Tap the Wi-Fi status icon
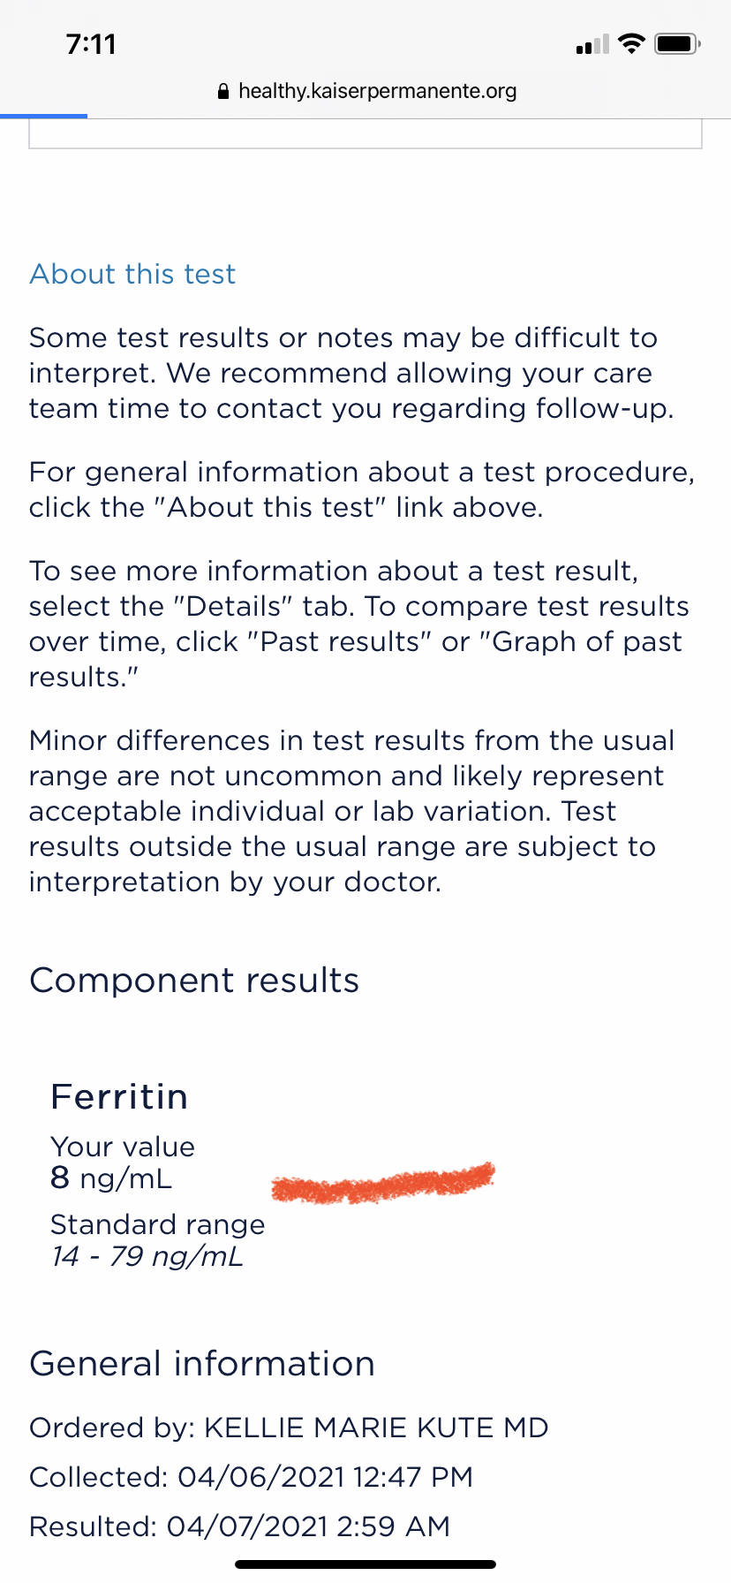 tap(631, 43)
